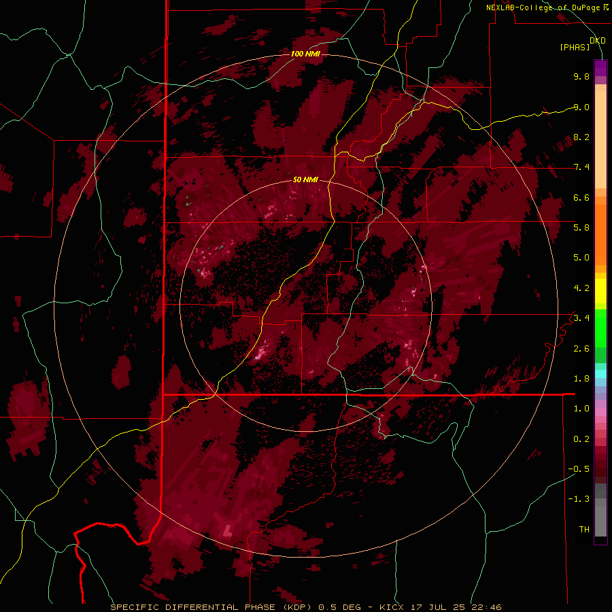
Task: Click the "[PHAS]" units label
Action: tap(575, 47)
